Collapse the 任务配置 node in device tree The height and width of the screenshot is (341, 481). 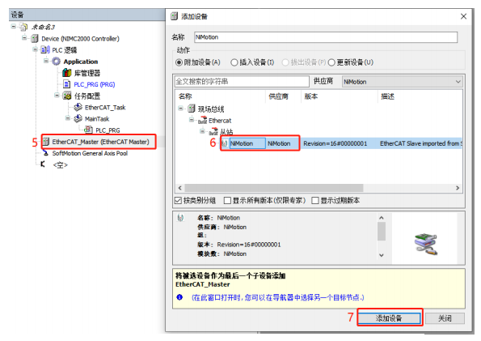point(57,96)
